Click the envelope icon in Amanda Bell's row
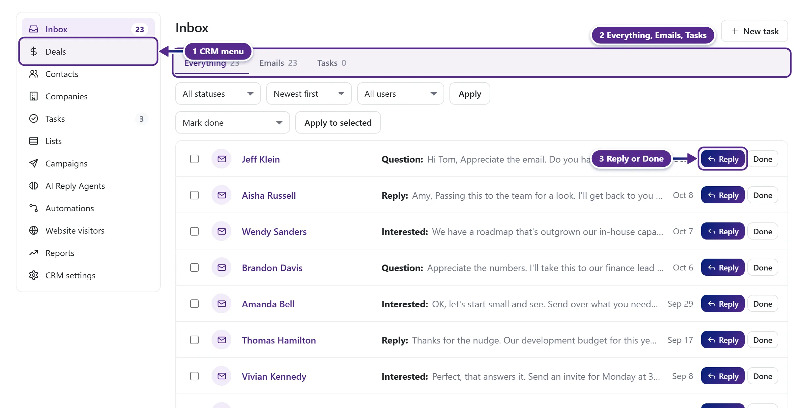Image resolution: width=804 pixels, height=408 pixels. 222,304
